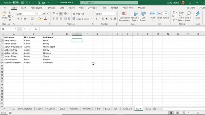Click the Decrease Font Size icon

[x=48, y=14]
